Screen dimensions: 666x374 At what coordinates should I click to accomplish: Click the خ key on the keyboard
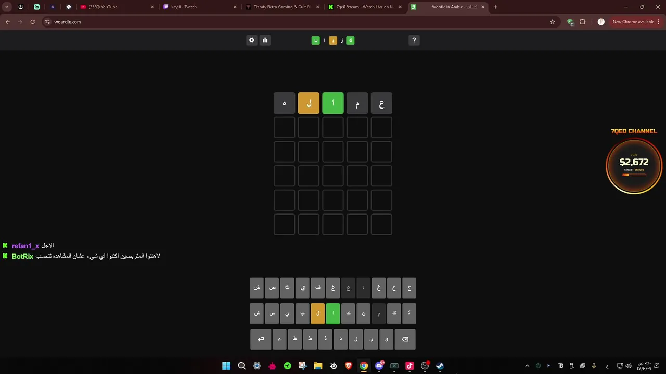(379, 288)
